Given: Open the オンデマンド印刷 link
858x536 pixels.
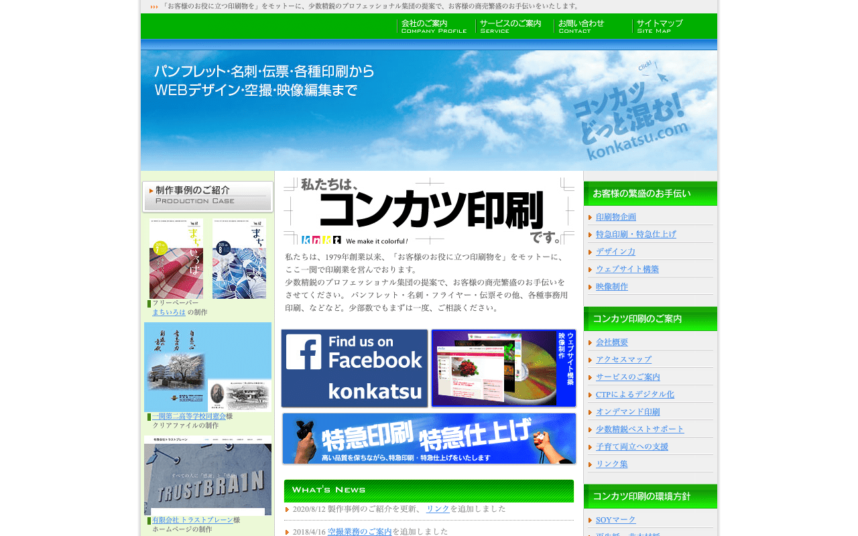Looking at the screenshot, I should [x=628, y=412].
